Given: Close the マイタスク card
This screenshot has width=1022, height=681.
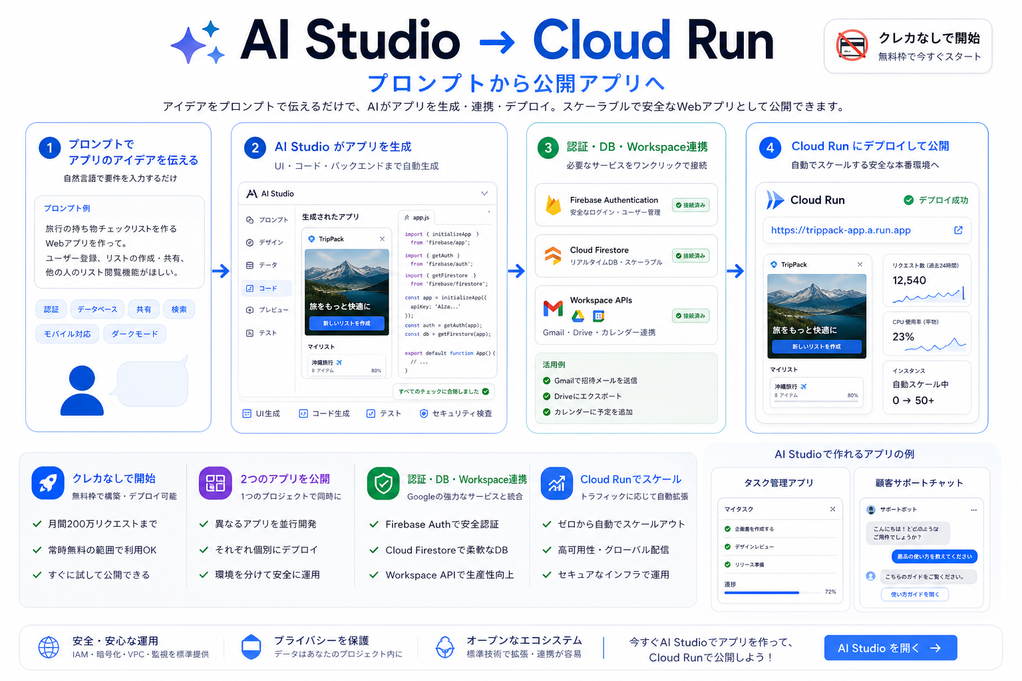Looking at the screenshot, I should tap(832, 509).
